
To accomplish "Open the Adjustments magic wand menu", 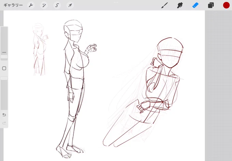I will click(x=44, y=5).
